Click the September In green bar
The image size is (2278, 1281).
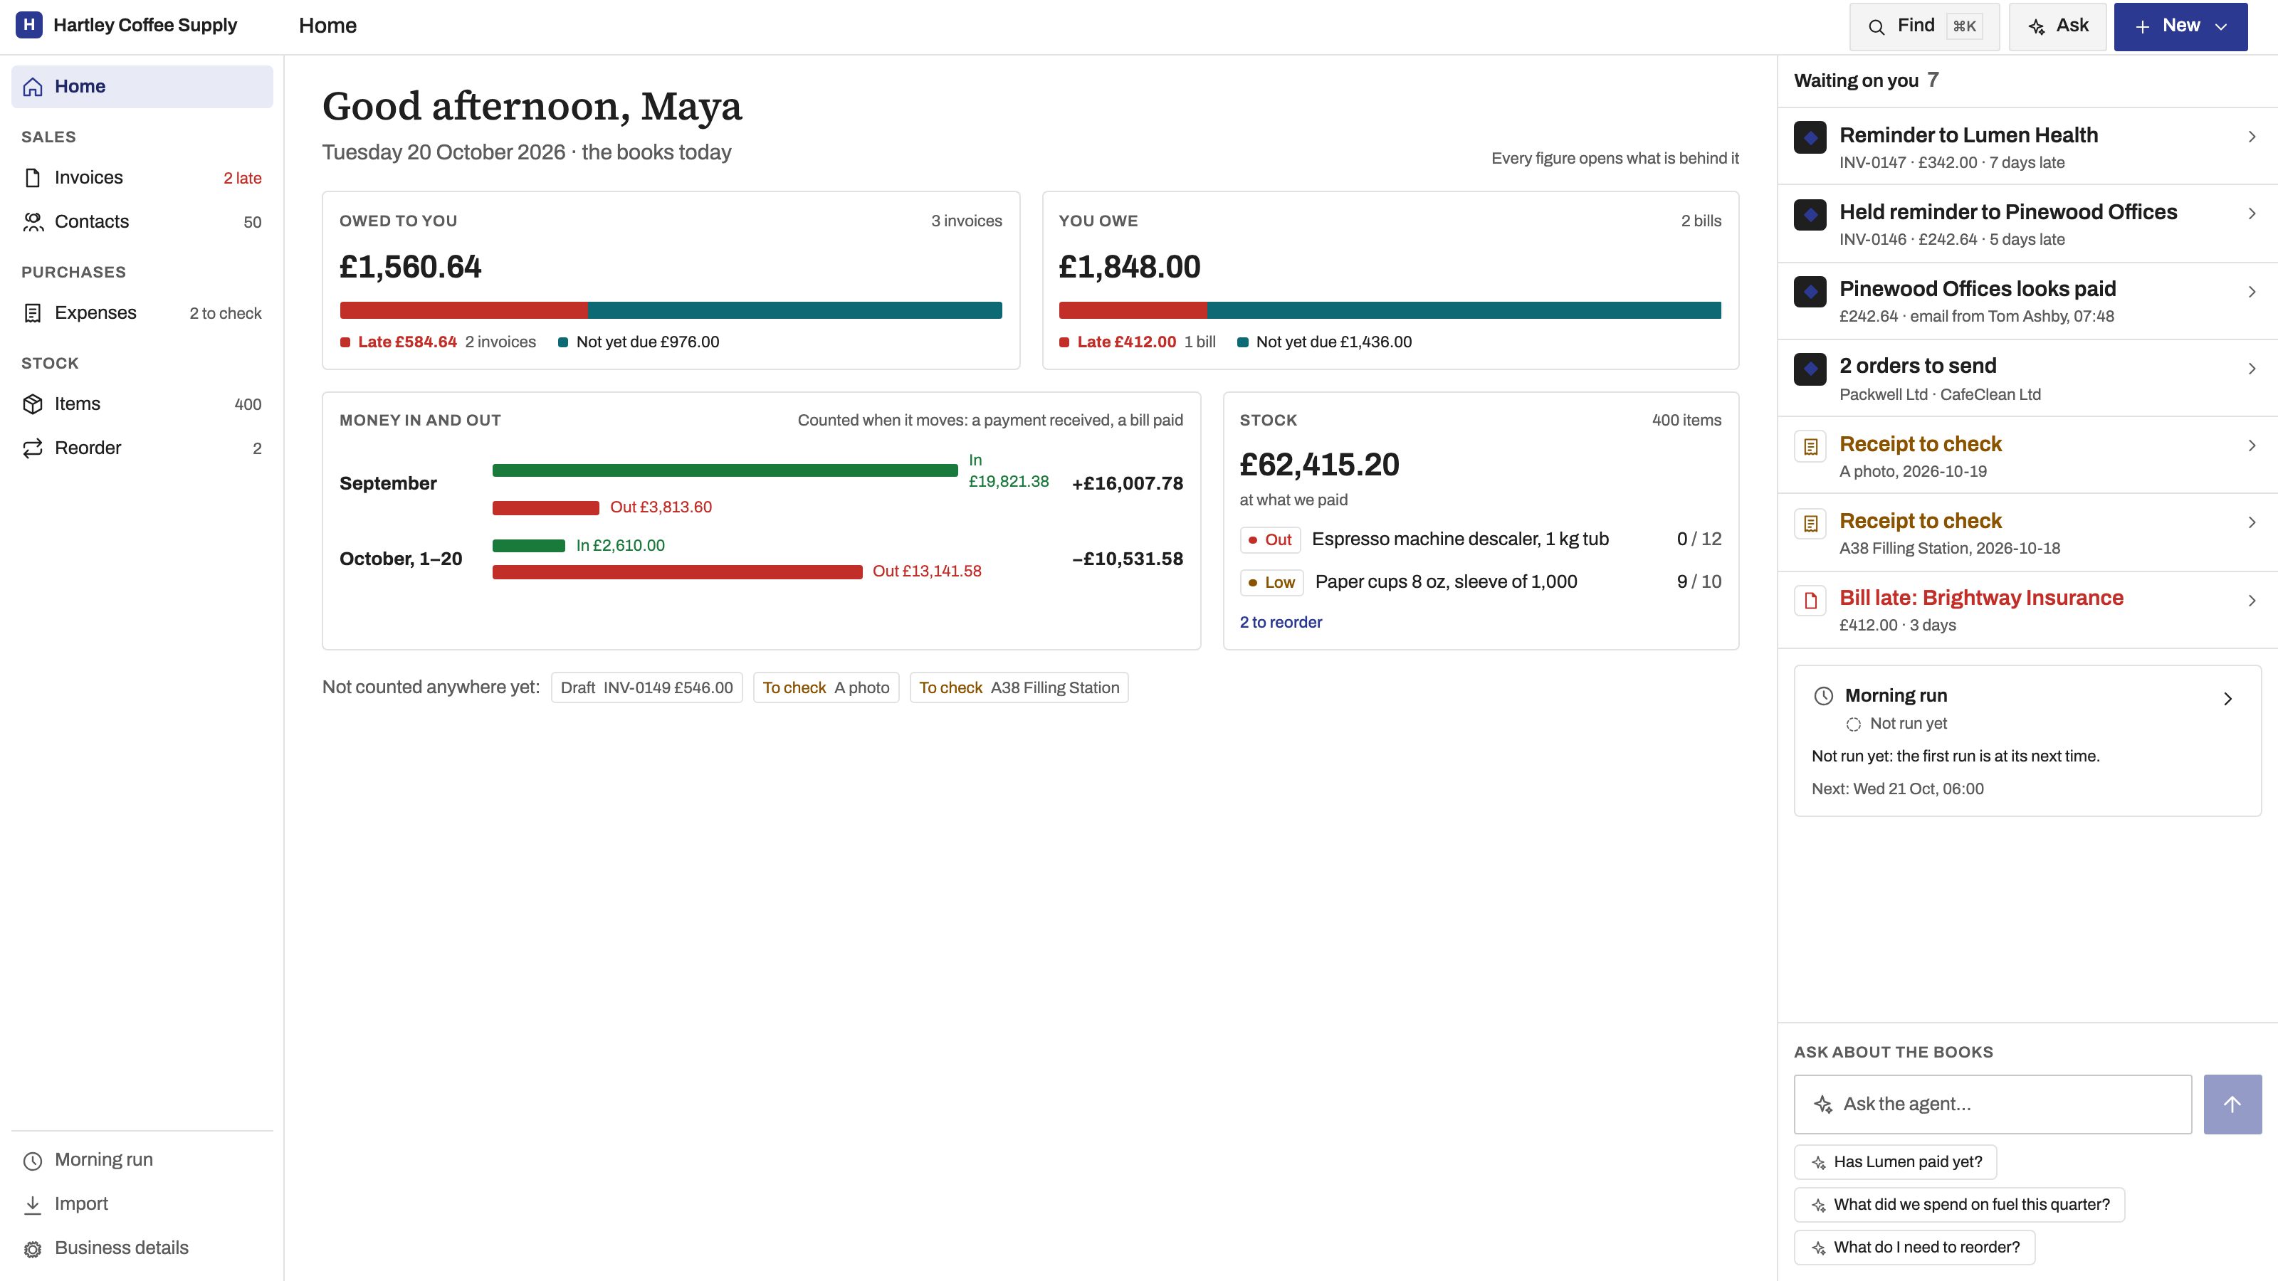pyautogui.click(x=725, y=470)
